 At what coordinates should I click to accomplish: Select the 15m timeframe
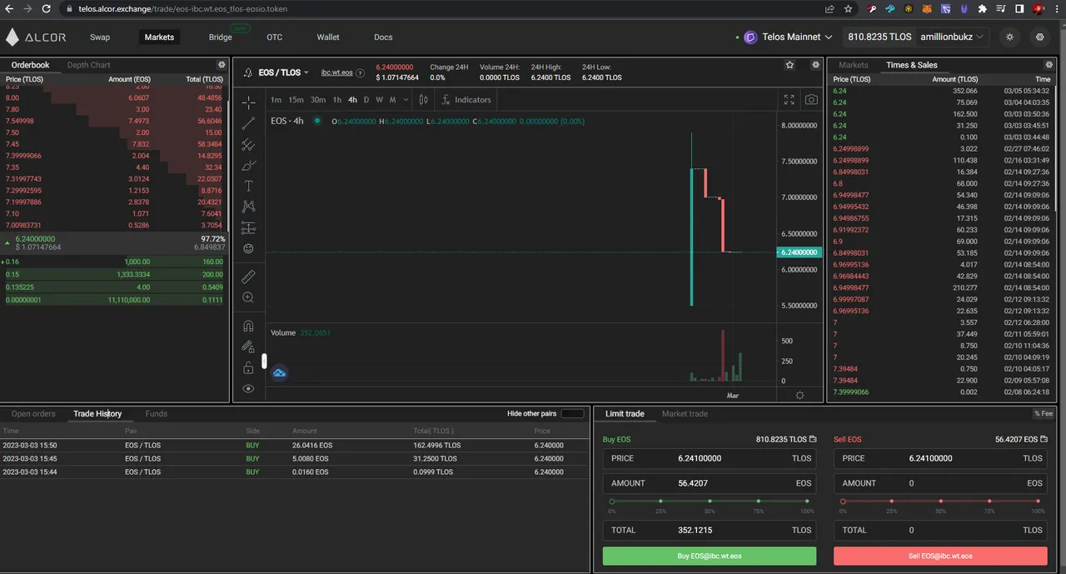point(296,100)
